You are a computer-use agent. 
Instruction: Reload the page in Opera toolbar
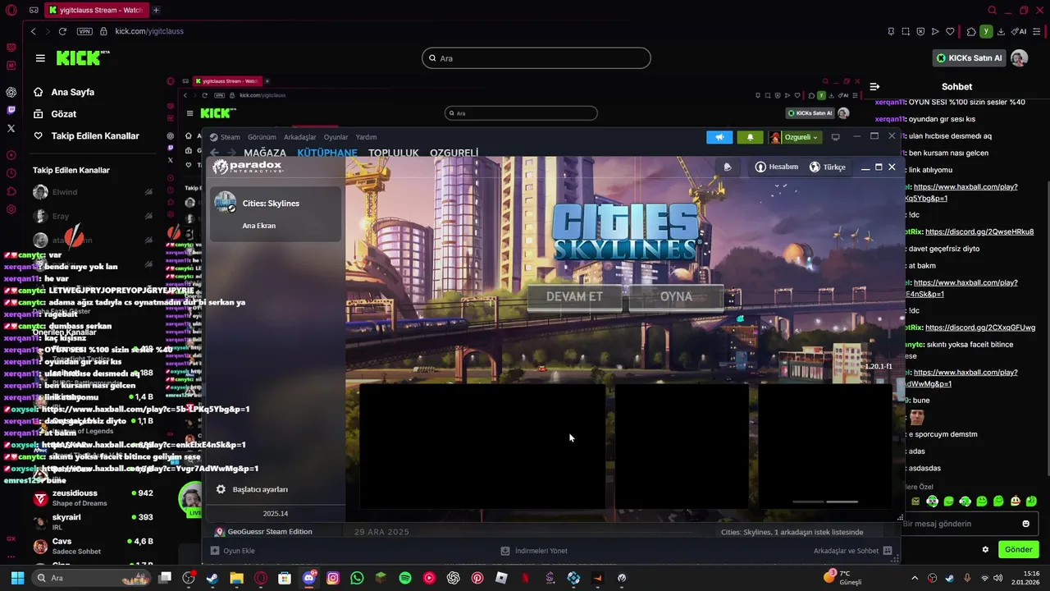pos(62,31)
